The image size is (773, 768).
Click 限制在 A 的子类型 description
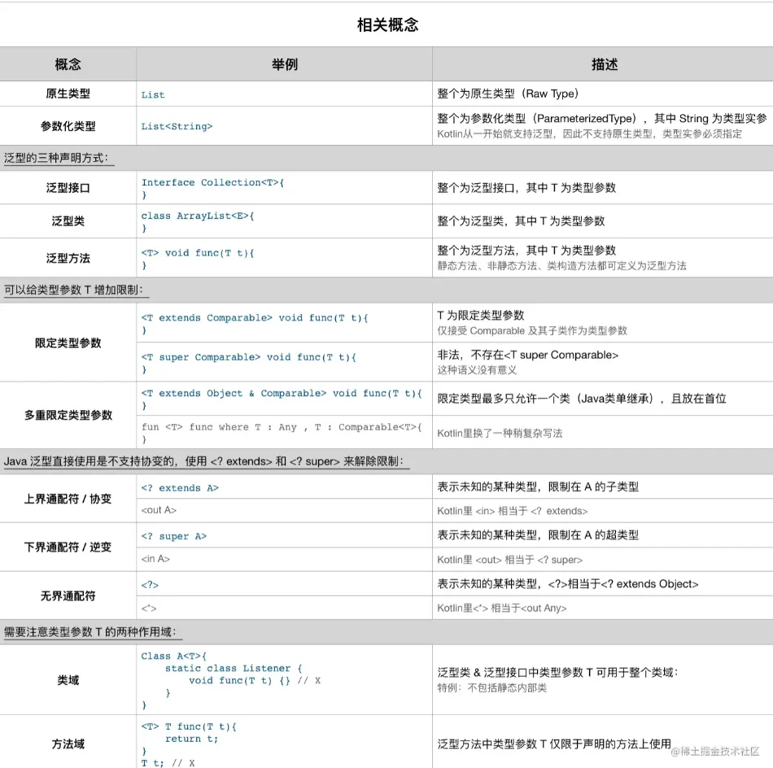(x=538, y=487)
